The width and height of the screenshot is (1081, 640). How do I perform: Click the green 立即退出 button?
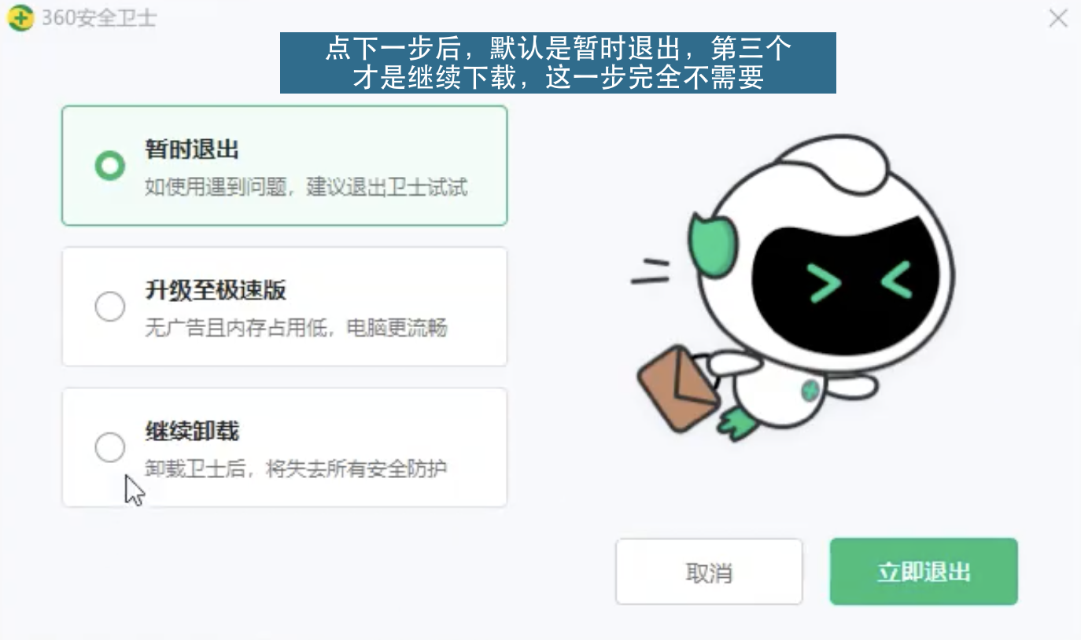[924, 572]
